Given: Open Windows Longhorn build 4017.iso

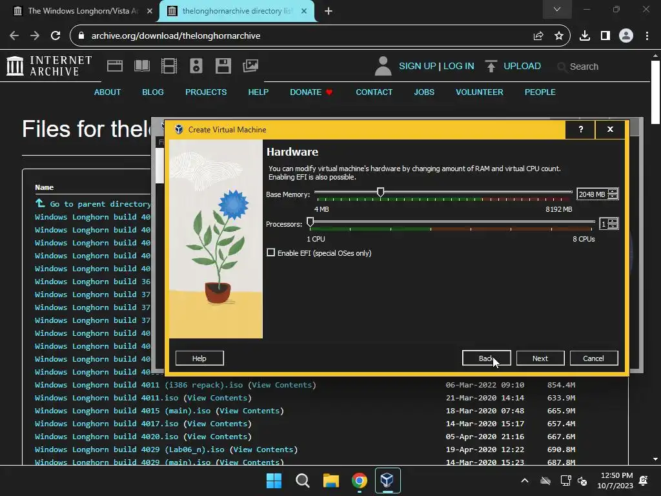Looking at the screenshot, I should click(x=107, y=424).
